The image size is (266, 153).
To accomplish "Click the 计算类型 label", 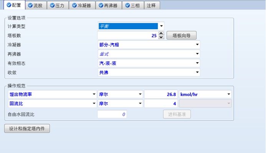I will click(x=16, y=26).
